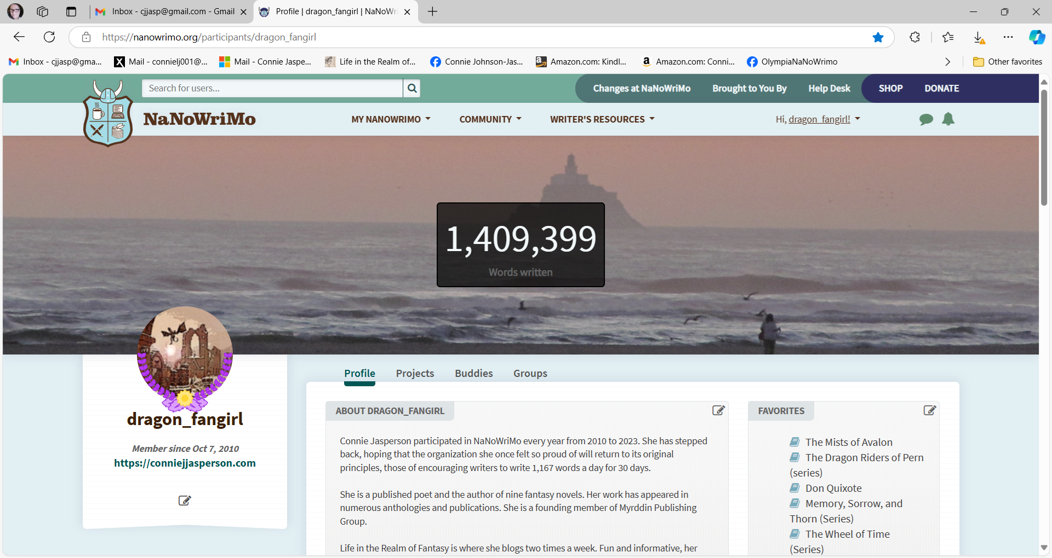Image resolution: width=1052 pixels, height=558 pixels.
Task: Open browser extensions puzzle icon
Action: (x=914, y=37)
